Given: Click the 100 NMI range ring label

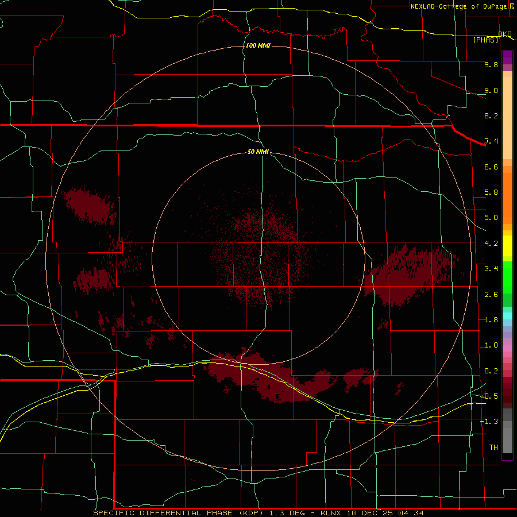Looking at the screenshot, I should click(258, 45).
